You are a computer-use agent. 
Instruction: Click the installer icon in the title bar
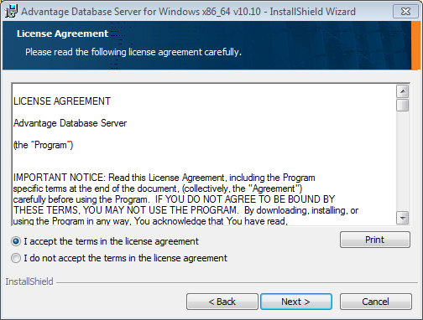click(11, 12)
